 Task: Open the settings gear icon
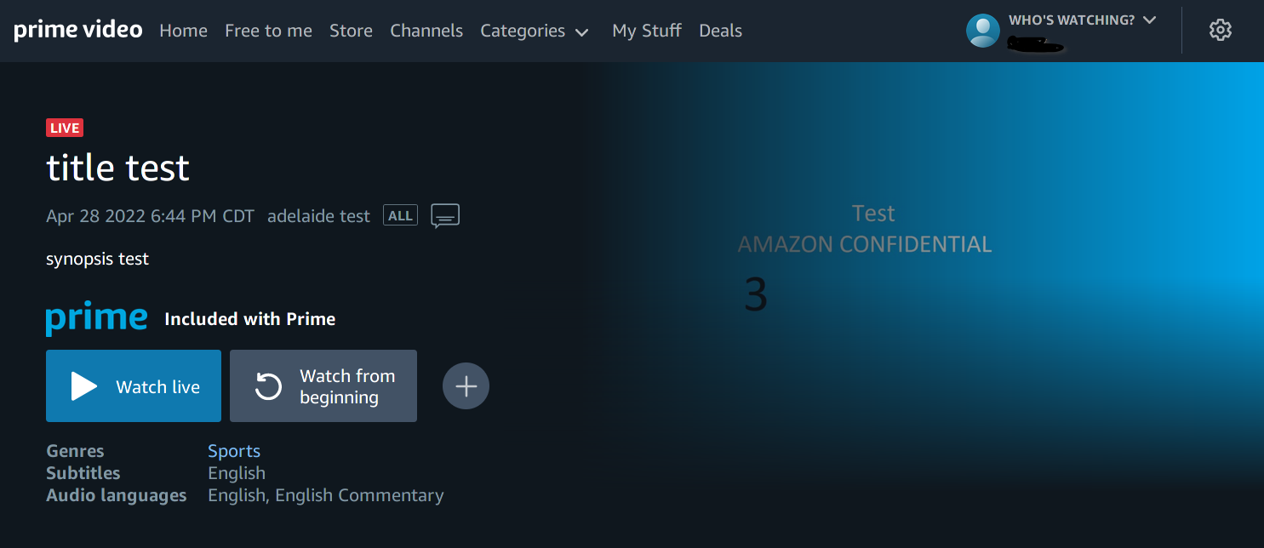click(1220, 31)
